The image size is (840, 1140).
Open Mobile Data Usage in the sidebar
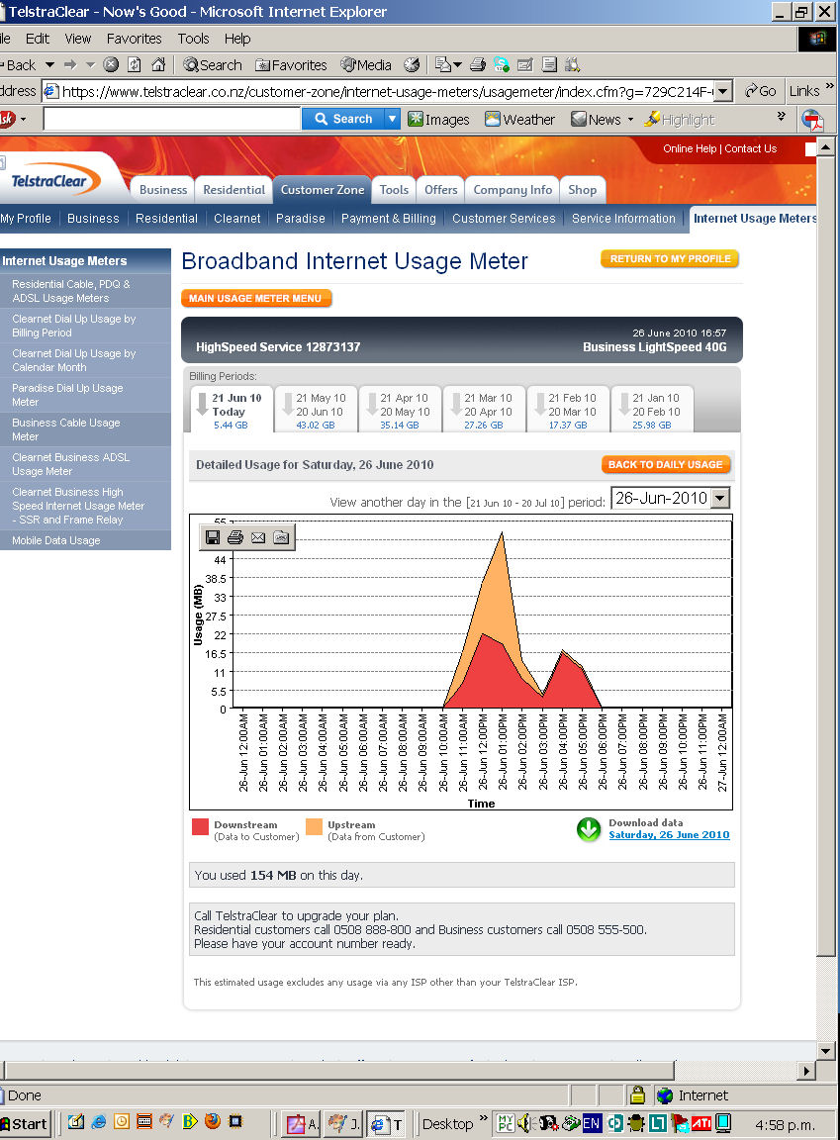tap(56, 540)
